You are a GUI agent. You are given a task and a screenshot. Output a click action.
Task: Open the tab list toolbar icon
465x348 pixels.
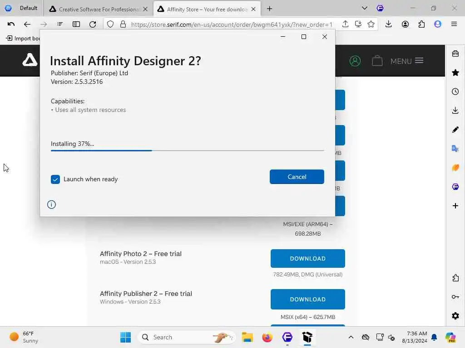pyautogui.click(x=59, y=24)
